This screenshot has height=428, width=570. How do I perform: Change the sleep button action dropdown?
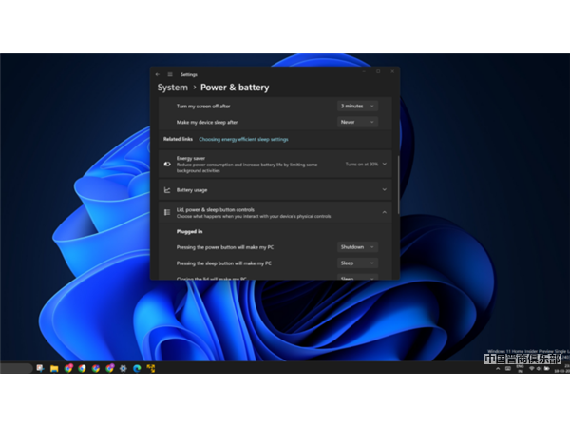click(x=357, y=263)
